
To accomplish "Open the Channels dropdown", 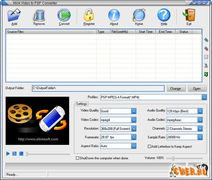I will (200, 129).
